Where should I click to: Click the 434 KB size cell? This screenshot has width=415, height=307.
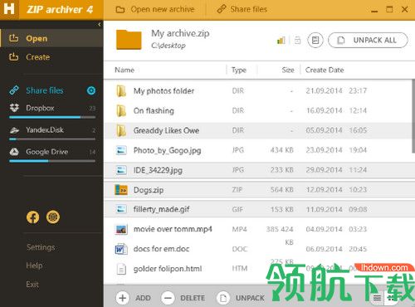coord(281,150)
